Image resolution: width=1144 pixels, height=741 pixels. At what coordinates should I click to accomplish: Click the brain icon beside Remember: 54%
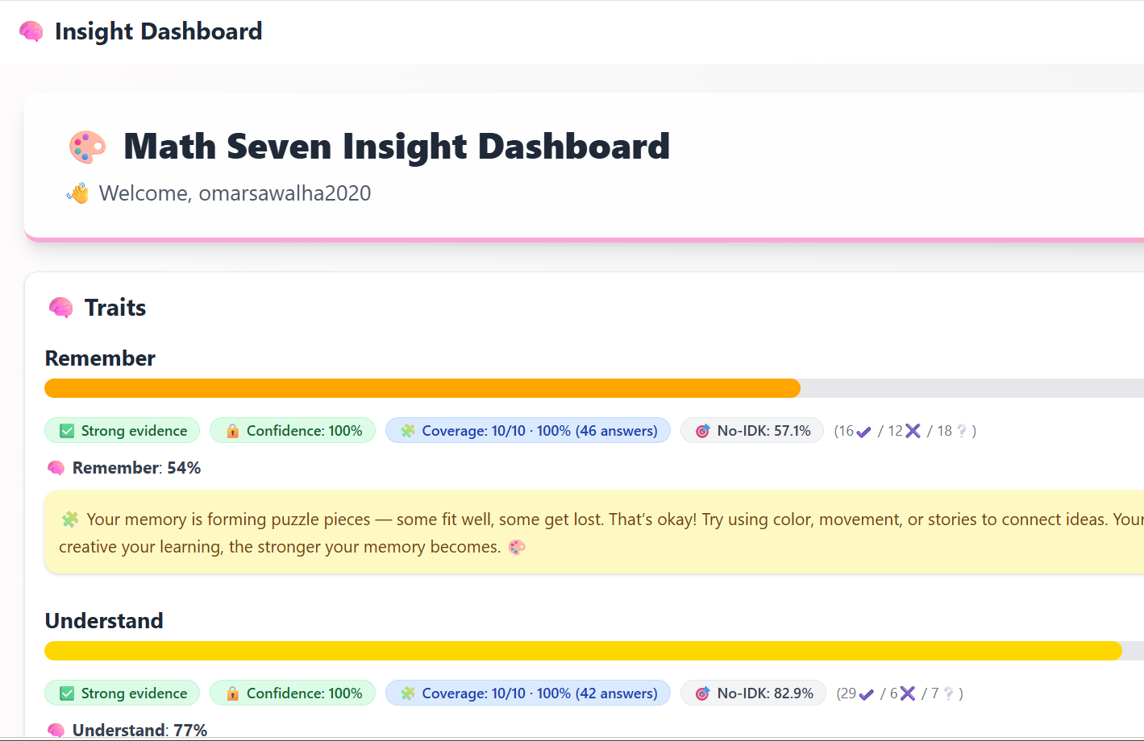56,468
